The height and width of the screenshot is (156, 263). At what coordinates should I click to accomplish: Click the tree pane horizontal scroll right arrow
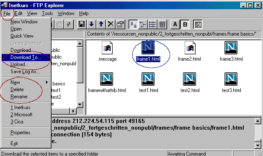tap(73, 111)
